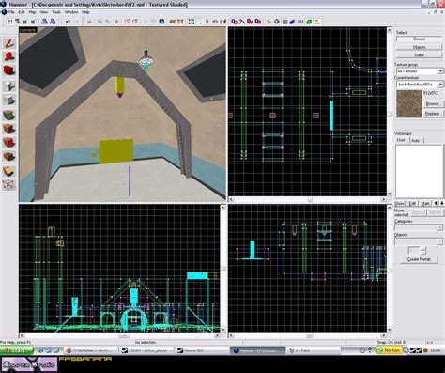Click the Apply Current Texture tool
Viewport: 445px width, 373px height.
9,129
